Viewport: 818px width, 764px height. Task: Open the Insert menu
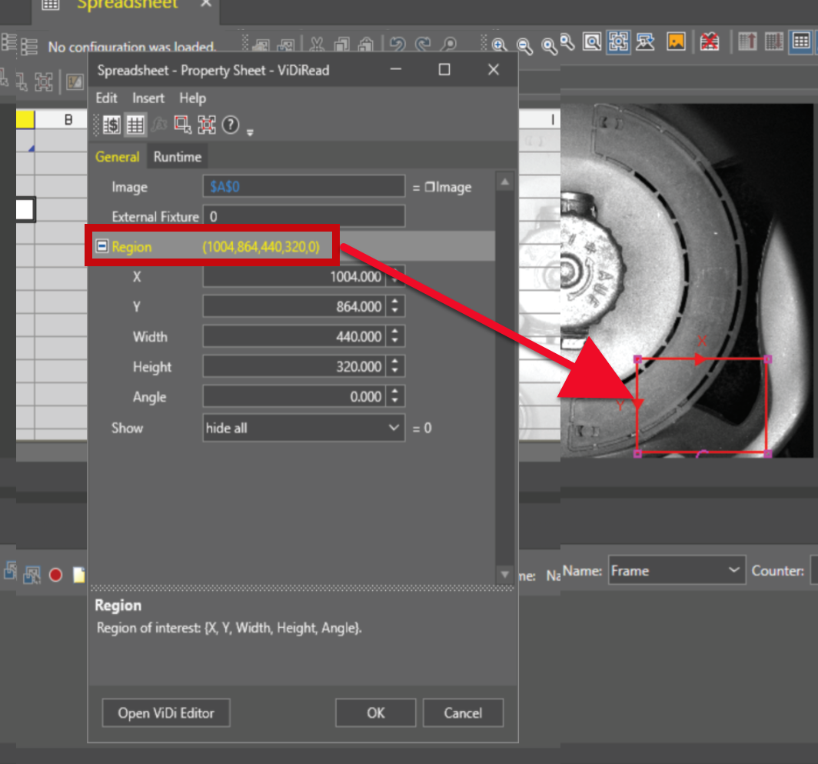click(x=148, y=98)
